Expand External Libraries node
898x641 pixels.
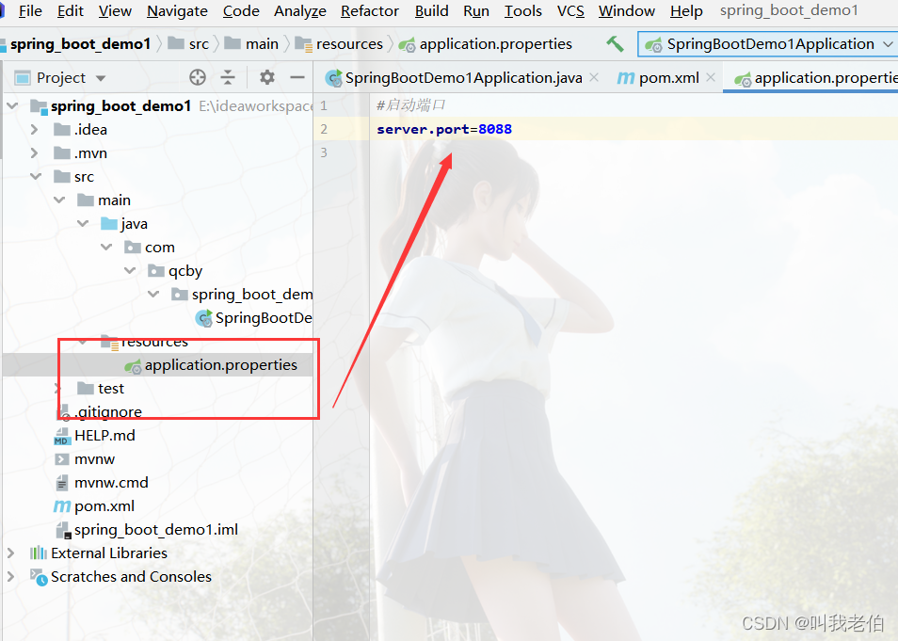(11, 553)
